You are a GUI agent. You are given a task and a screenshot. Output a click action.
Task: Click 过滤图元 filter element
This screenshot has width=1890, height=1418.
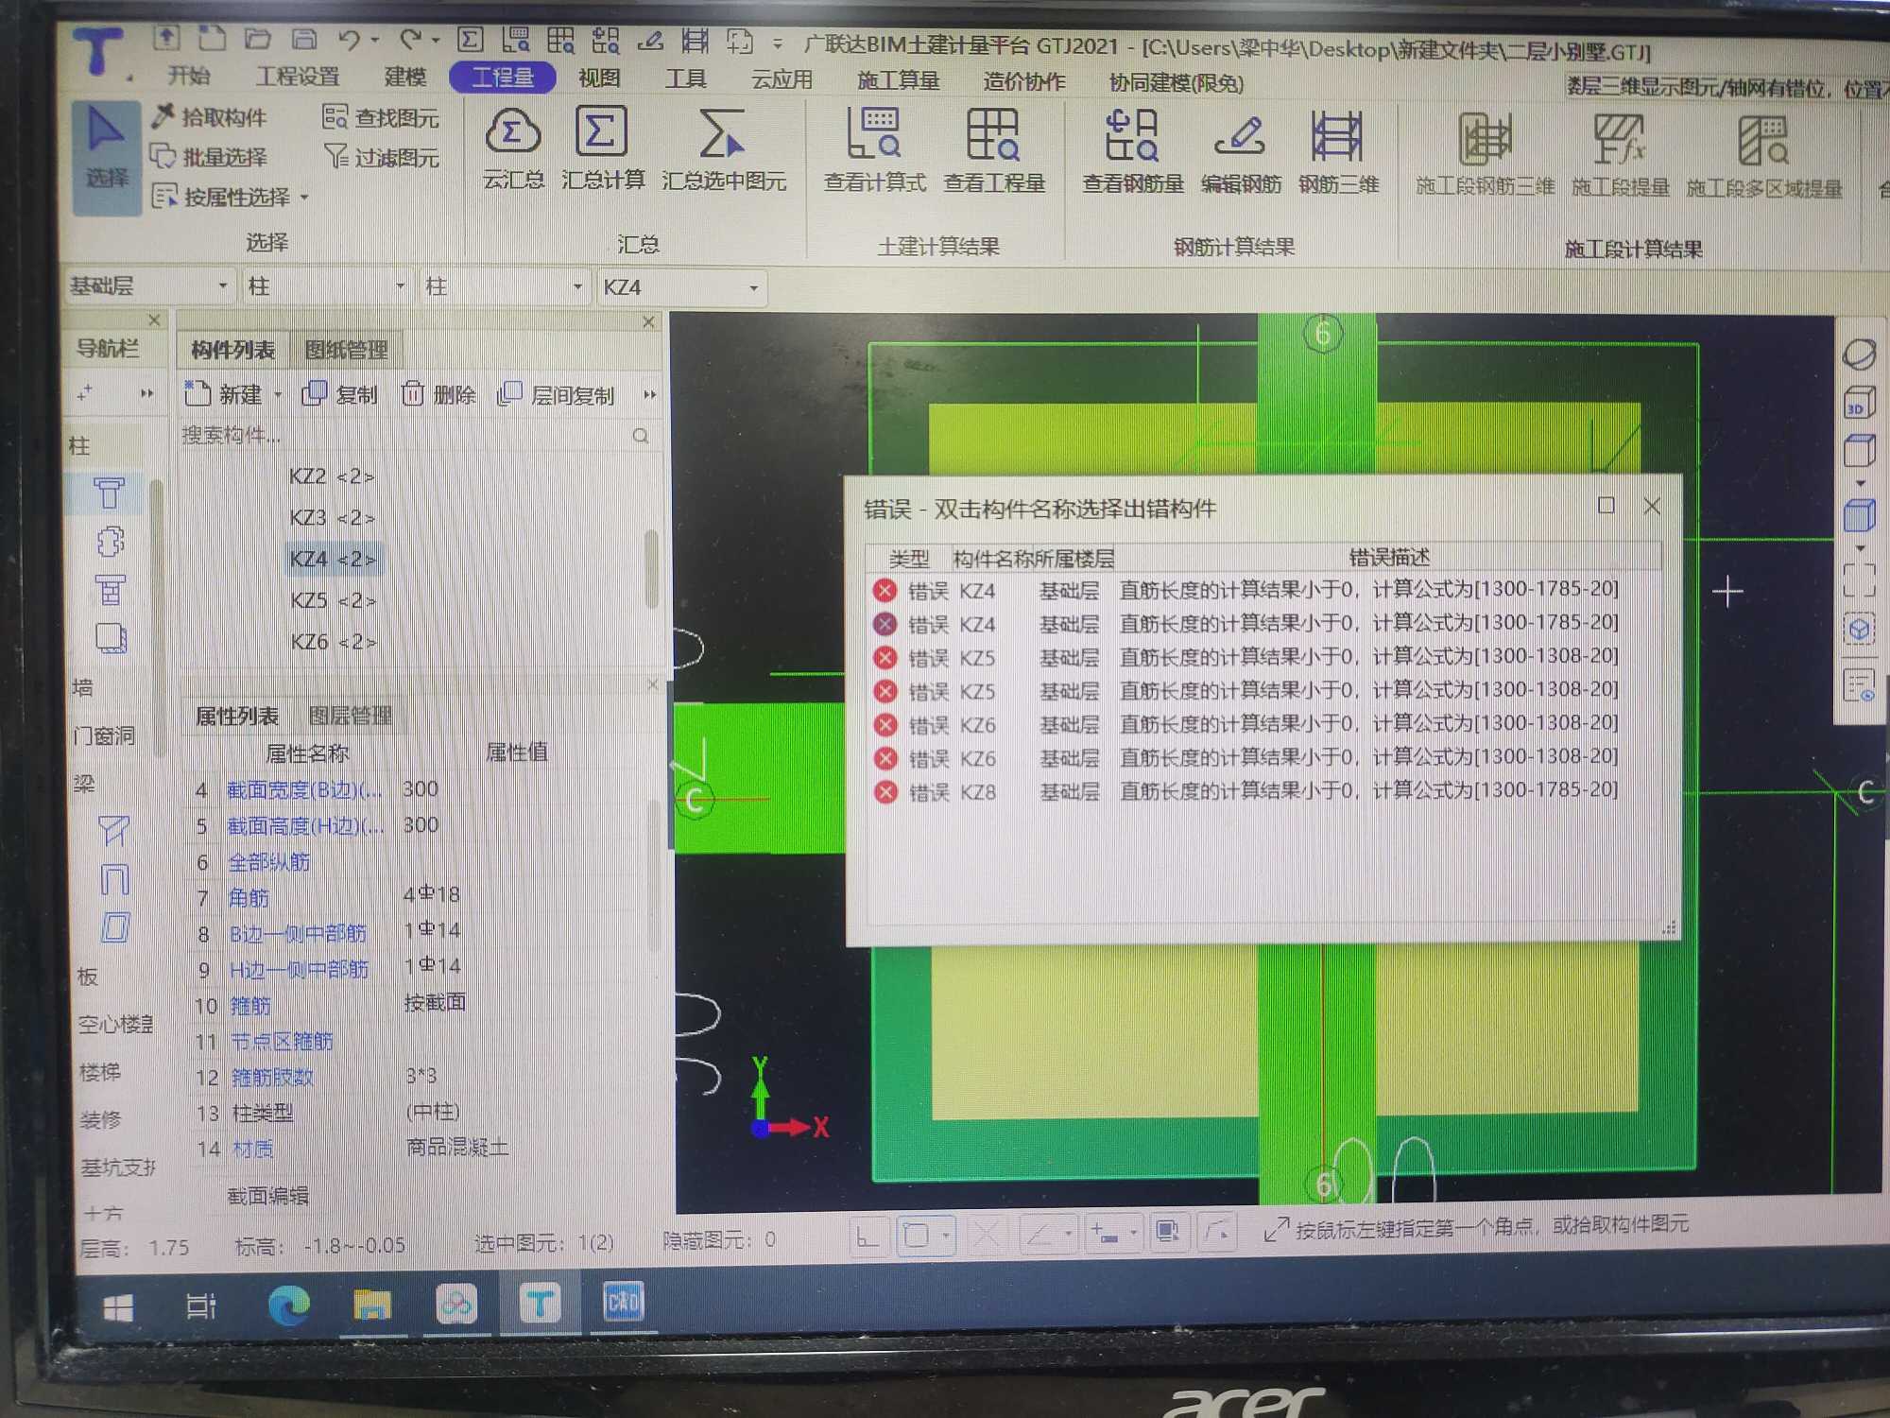click(x=382, y=158)
